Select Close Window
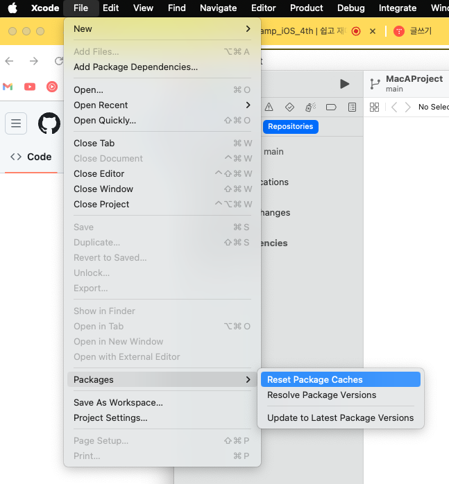Viewport: 449px width, 484px height. click(162, 189)
